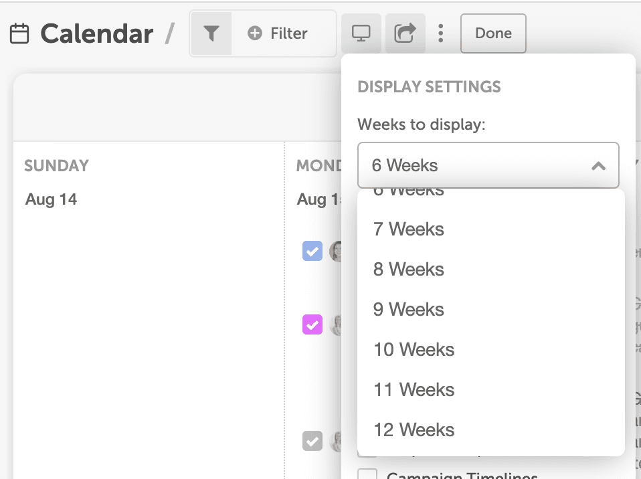Image resolution: width=641 pixels, height=479 pixels.
Task: Toggle the pink task checkbox
Action: pos(312,324)
